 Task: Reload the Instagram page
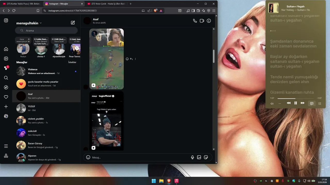tap(14, 11)
